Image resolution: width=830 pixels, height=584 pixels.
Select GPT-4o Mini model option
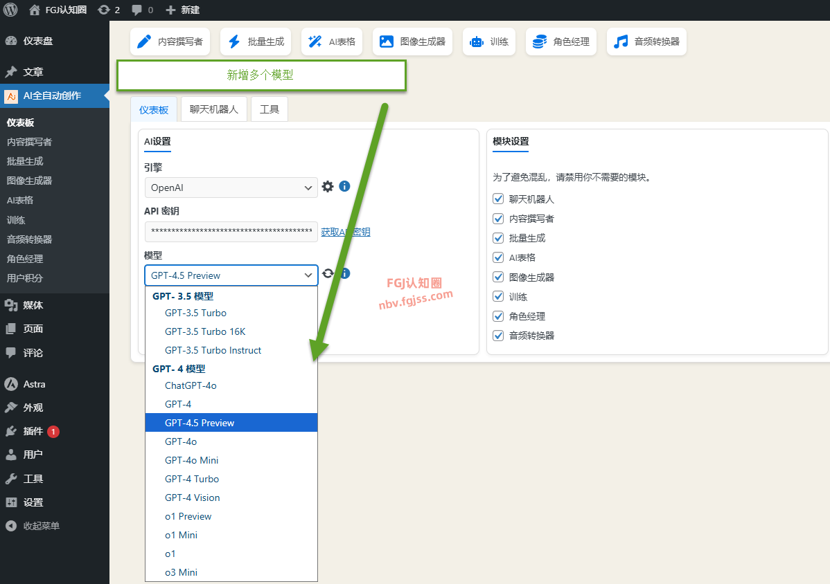click(x=231, y=460)
